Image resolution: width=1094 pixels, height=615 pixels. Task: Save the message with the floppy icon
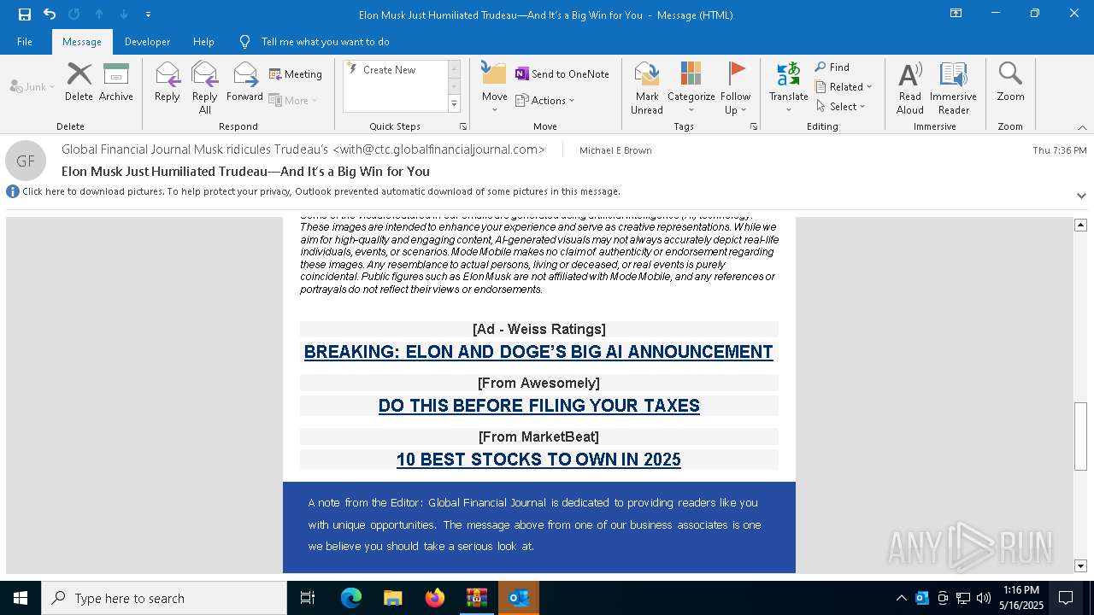pyautogui.click(x=25, y=15)
